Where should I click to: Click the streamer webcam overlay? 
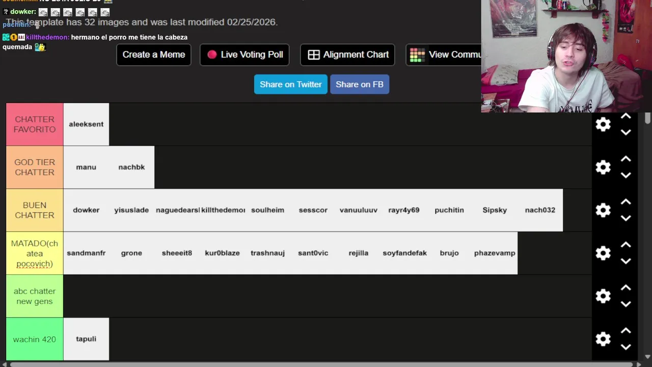coord(566,56)
